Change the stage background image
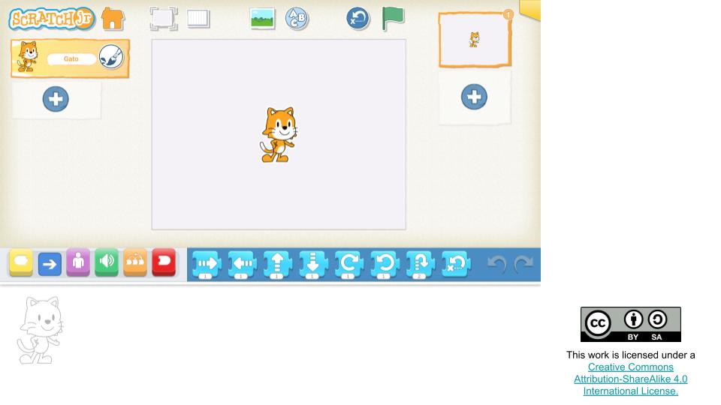 (x=263, y=19)
